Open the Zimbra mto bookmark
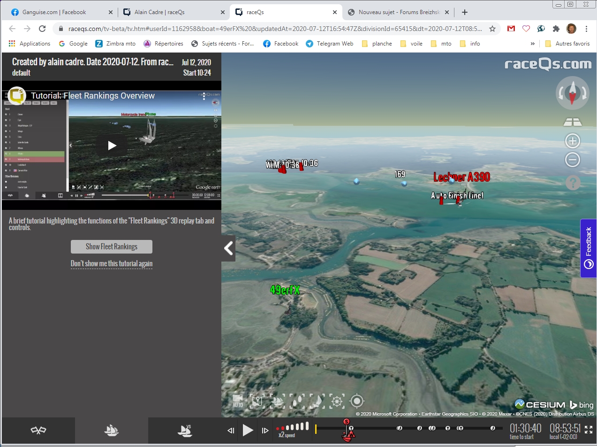This screenshot has height=447, width=597. coord(115,44)
